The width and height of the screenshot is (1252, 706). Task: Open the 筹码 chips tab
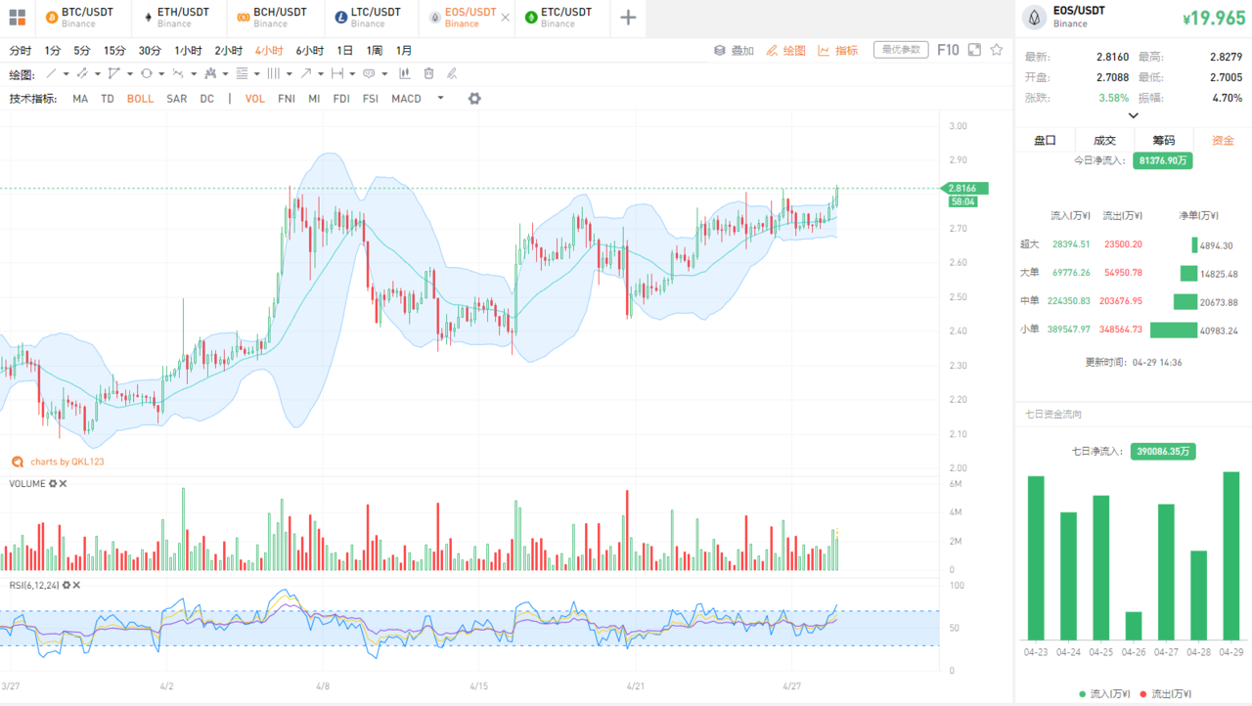[x=1164, y=140]
